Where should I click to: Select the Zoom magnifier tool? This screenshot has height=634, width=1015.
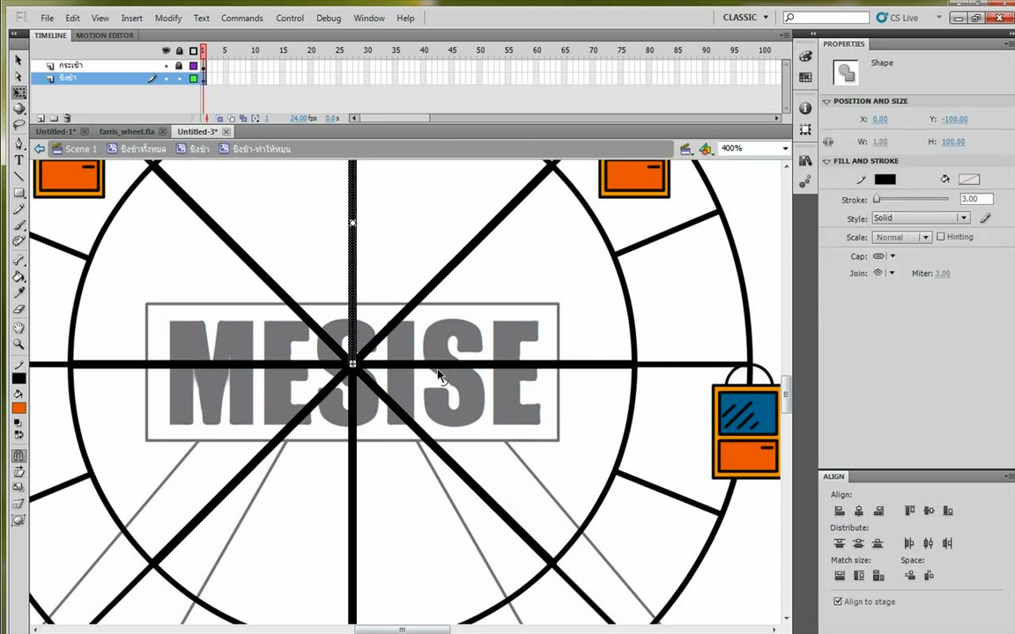pos(19,344)
